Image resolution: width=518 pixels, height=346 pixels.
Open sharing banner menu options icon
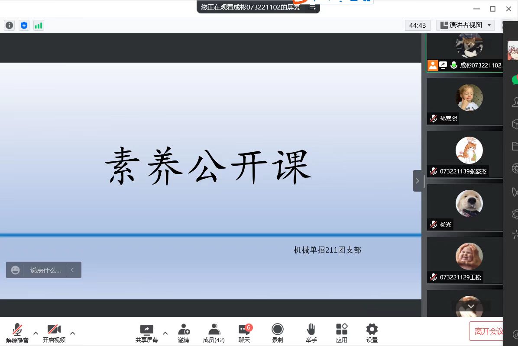click(x=312, y=7)
